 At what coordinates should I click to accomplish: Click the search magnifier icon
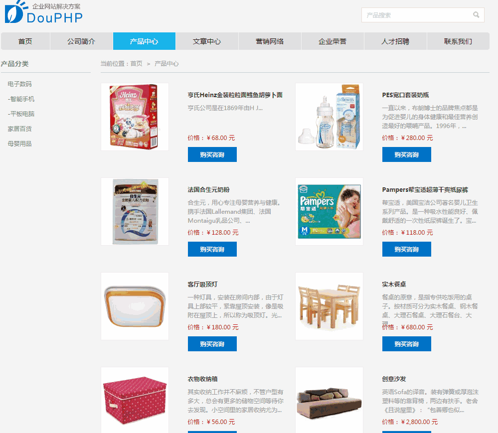[476, 15]
